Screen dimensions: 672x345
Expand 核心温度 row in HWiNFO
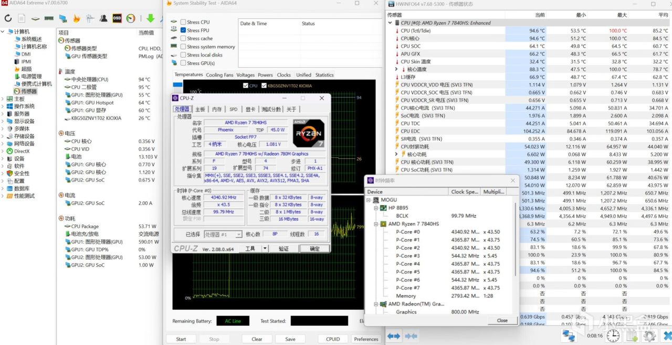click(x=397, y=69)
